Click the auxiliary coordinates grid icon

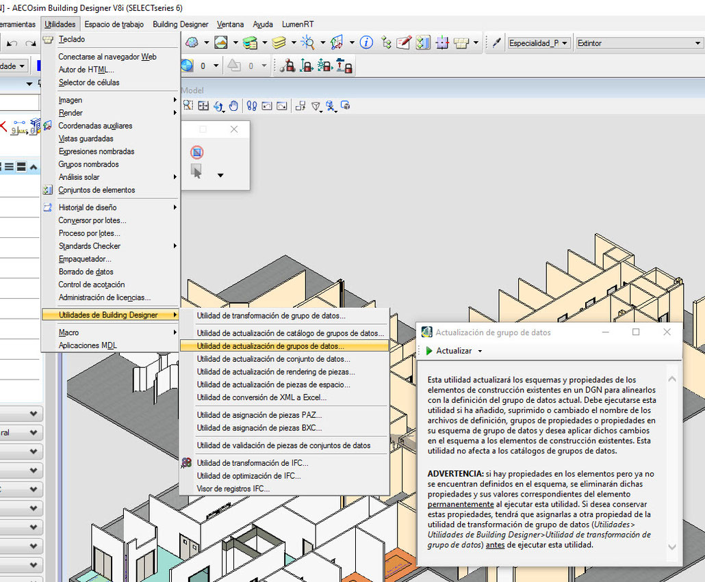click(x=337, y=42)
